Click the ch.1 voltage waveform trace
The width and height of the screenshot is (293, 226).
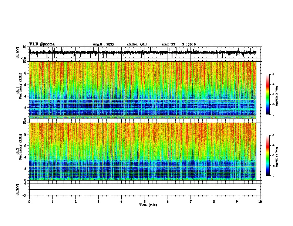(x=142, y=52)
